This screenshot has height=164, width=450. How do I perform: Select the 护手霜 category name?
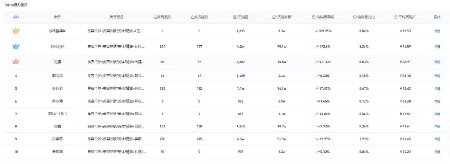[x=57, y=139]
